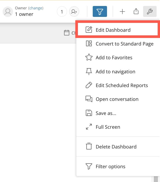Open Edit Scheduled Reports
Viewport: 160px width, 182px height.
click(118, 85)
